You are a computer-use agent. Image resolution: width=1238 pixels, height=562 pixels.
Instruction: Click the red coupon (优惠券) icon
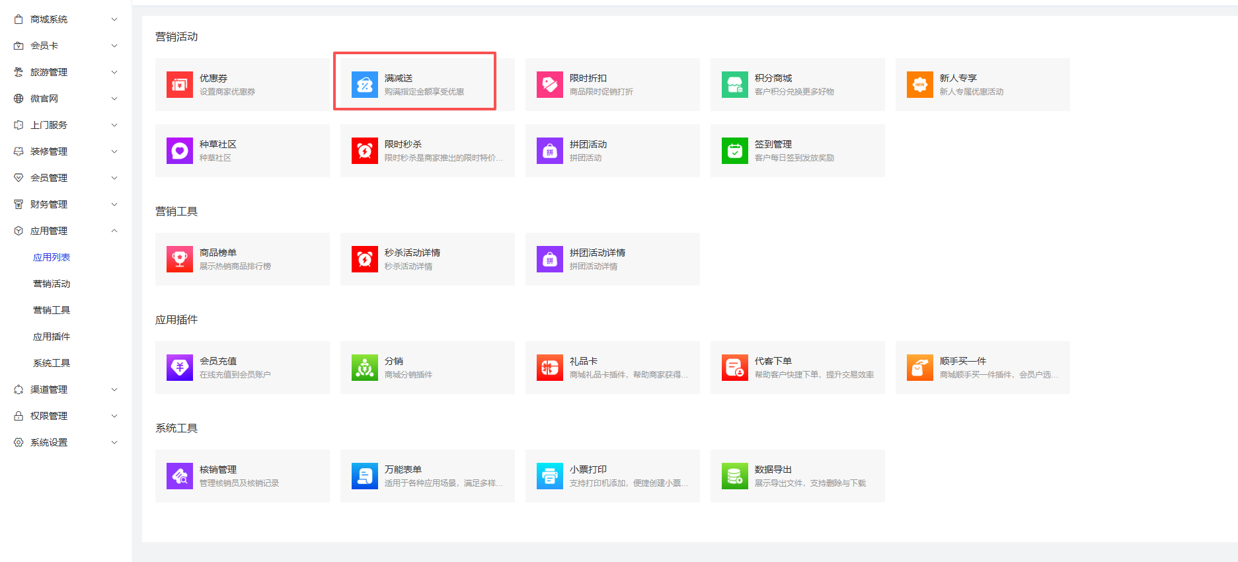click(x=179, y=85)
